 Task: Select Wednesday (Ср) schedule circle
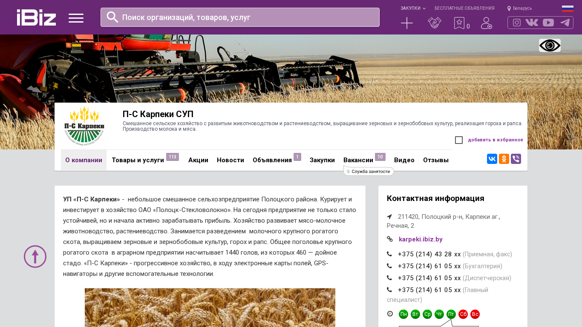click(427, 314)
